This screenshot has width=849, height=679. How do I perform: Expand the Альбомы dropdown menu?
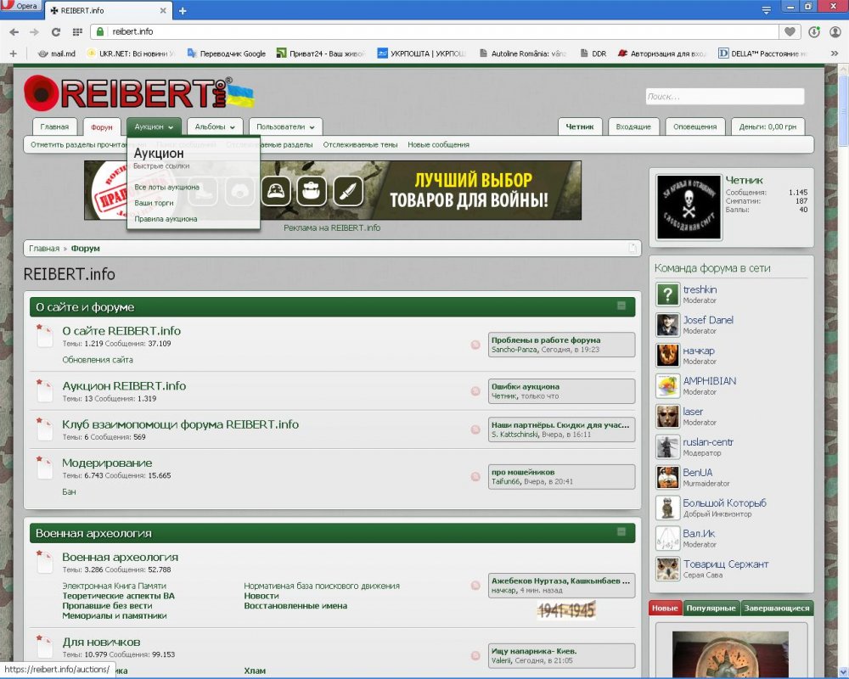(231, 127)
